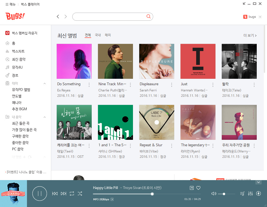Click the Bugs! logo

click(x=15, y=16)
